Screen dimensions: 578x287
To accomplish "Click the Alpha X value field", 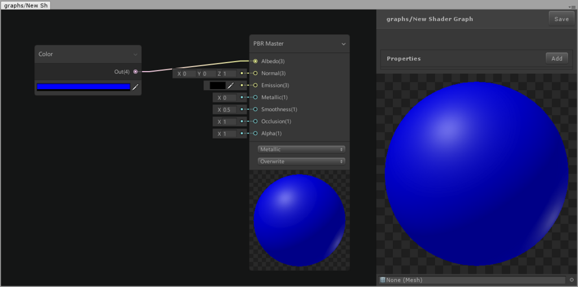I will tap(229, 134).
